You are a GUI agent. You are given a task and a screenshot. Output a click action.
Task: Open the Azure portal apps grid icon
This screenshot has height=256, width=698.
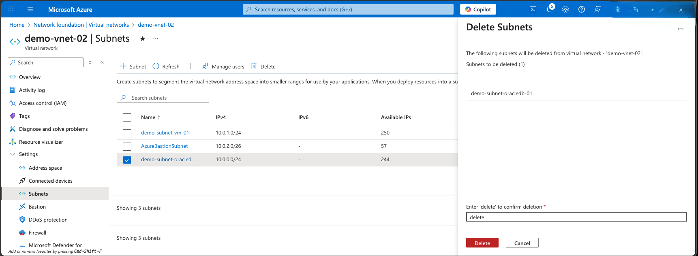(11, 9)
